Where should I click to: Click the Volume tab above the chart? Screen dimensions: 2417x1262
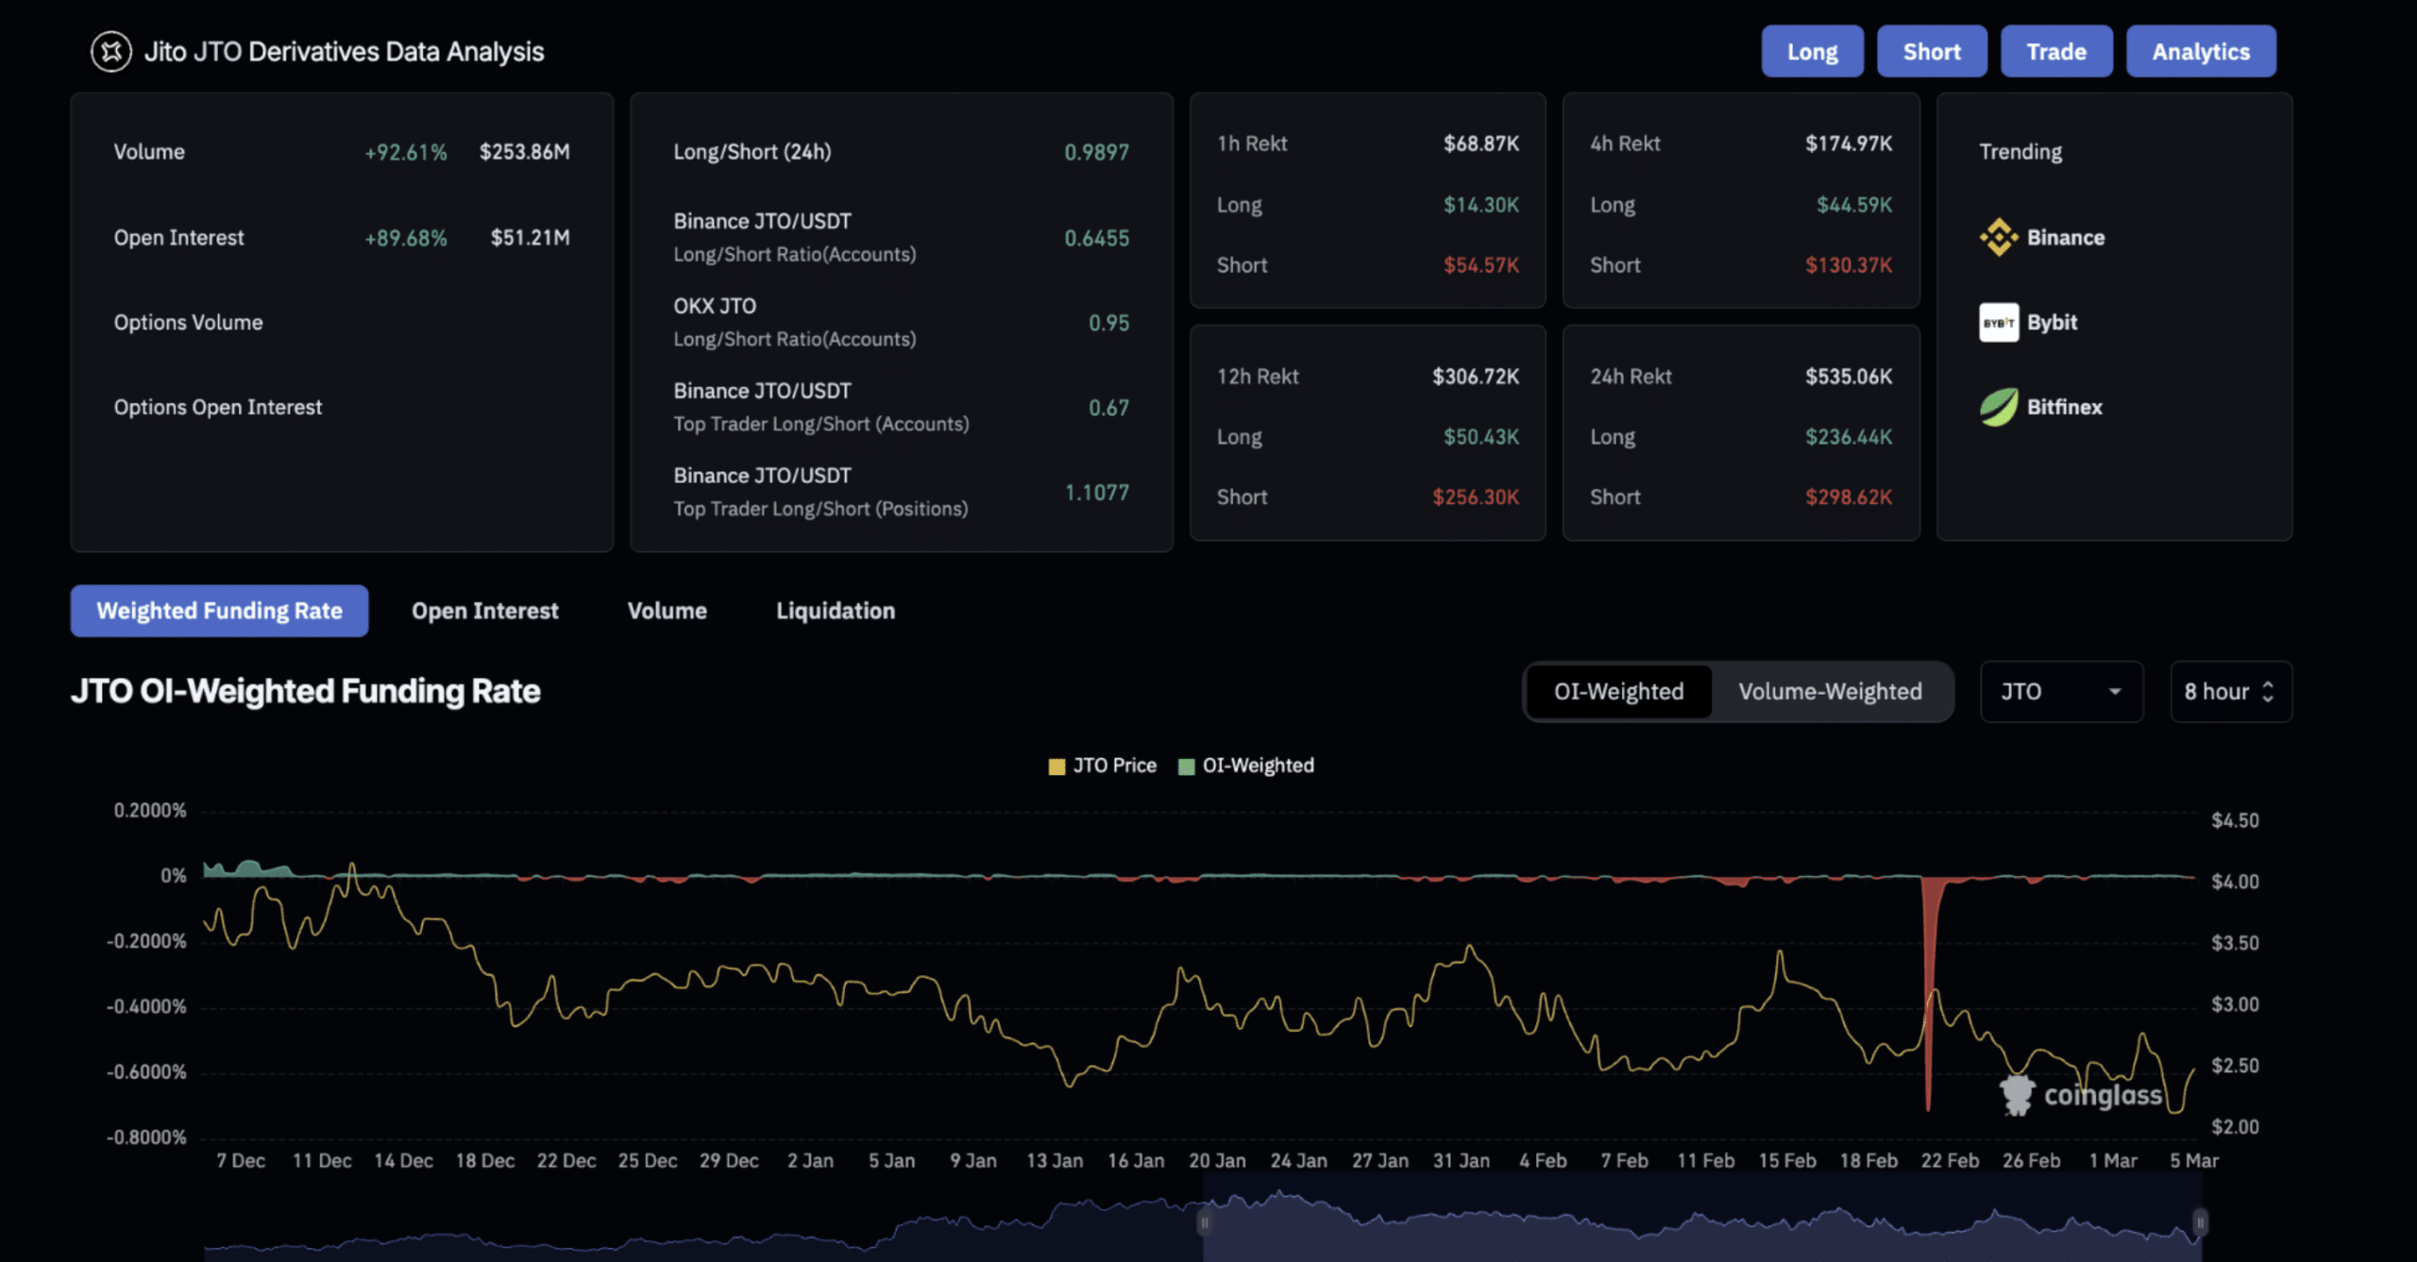click(x=667, y=610)
